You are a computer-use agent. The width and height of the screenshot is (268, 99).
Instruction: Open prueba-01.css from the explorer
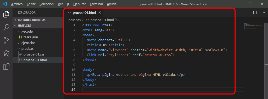[x=34, y=54]
